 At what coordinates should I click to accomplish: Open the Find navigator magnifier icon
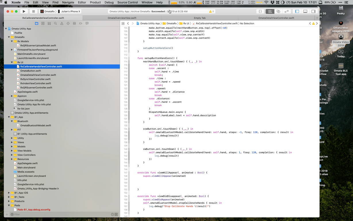(55, 23)
